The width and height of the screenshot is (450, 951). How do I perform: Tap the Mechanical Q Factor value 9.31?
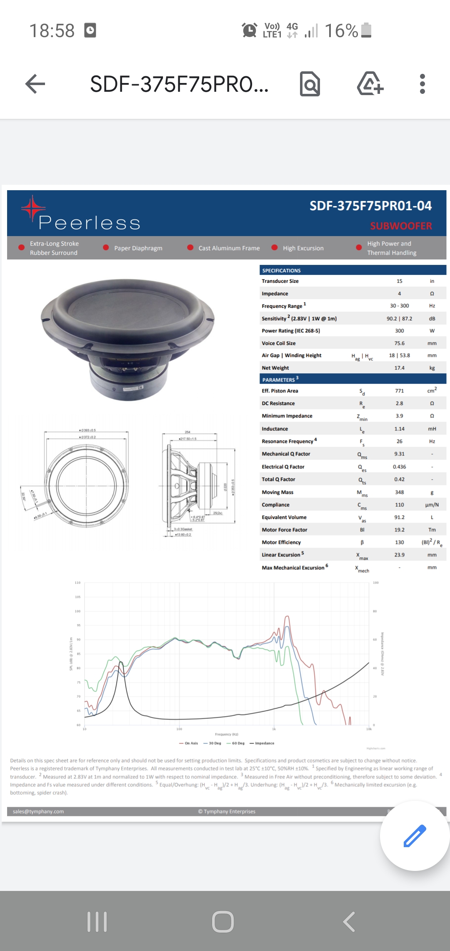pyautogui.click(x=399, y=454)
